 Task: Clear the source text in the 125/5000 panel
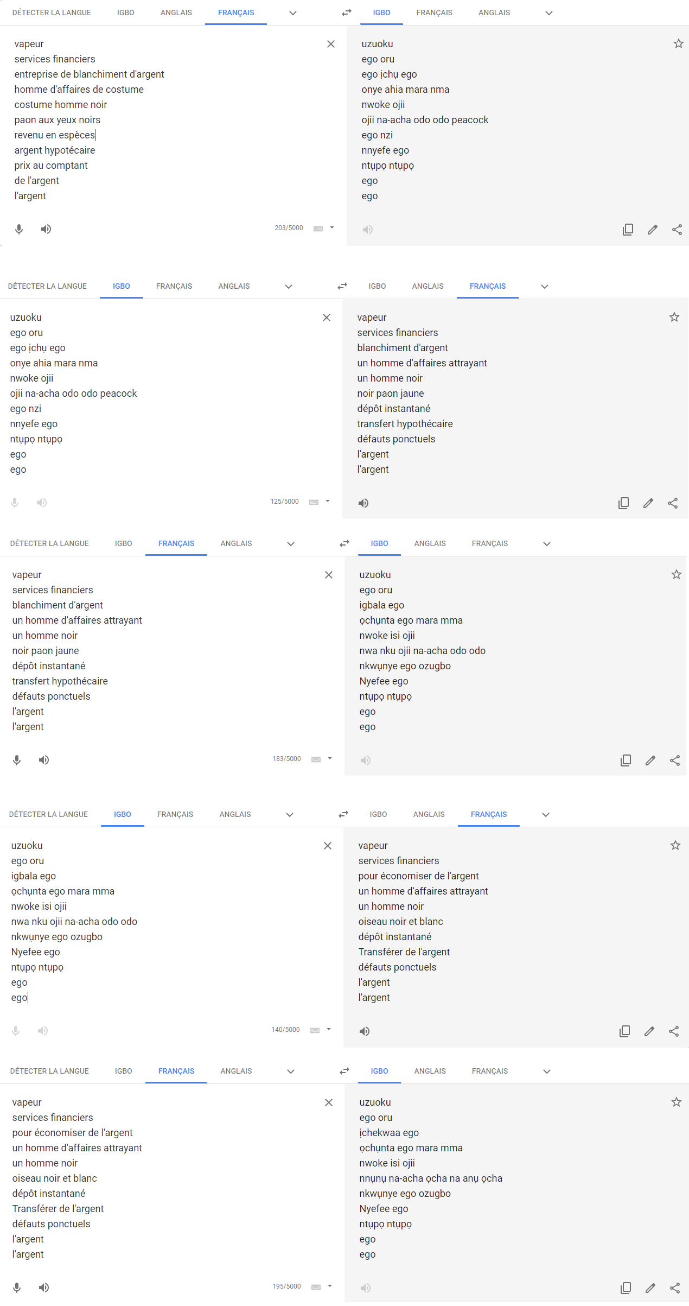click(x=327, y=318)
